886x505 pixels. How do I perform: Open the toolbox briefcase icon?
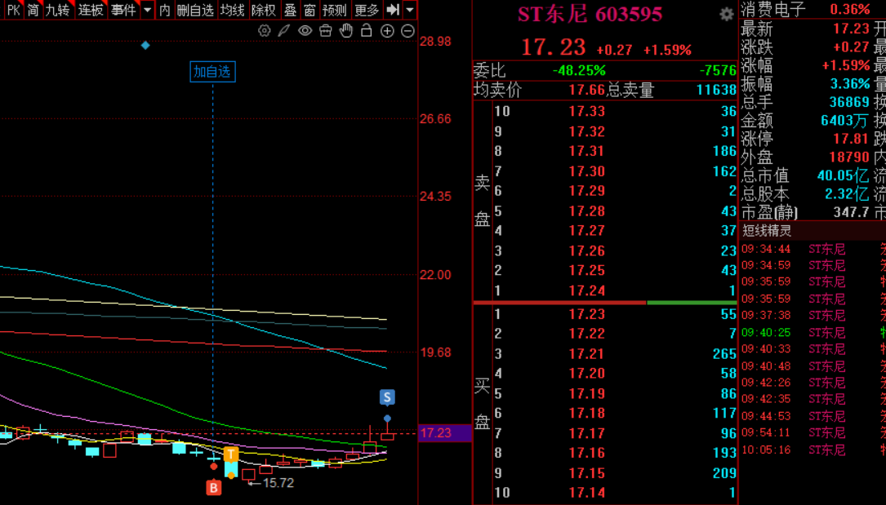tap(326, 30)
